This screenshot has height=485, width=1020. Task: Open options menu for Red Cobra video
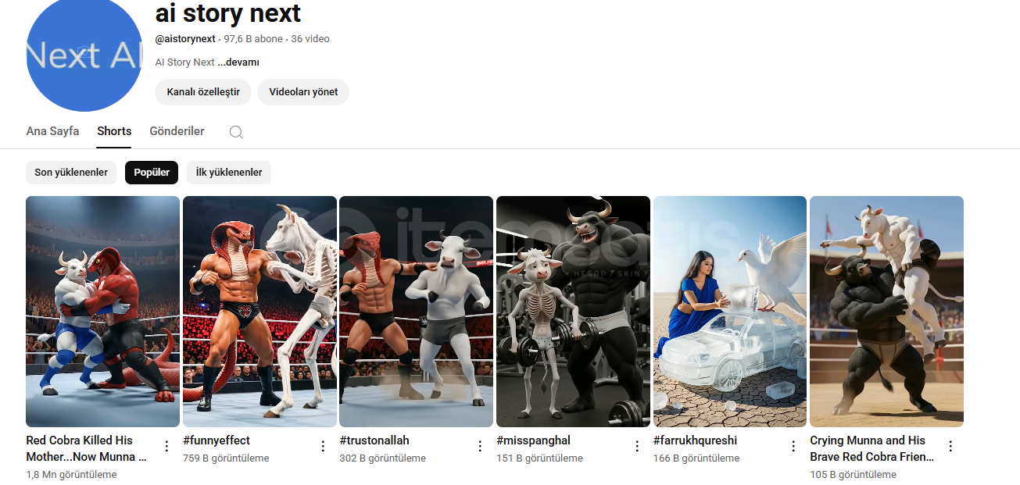click(x=166, y=446)
